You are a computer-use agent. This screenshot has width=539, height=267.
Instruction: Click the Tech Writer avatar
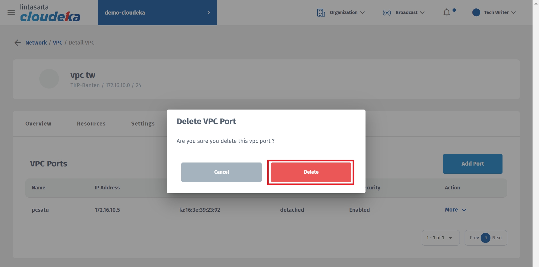click(x=476, y=13)
